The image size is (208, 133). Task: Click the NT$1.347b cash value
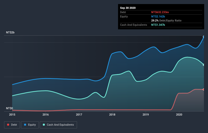(x=158, y=25)
